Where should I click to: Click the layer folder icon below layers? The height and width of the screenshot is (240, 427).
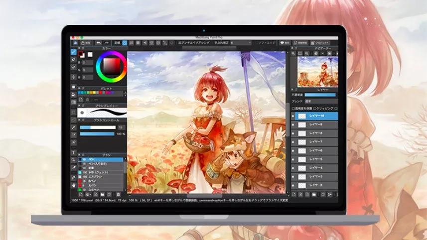click(x=314, y=195)
